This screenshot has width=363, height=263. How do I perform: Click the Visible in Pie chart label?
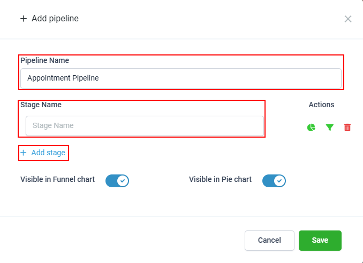(220, 180)
